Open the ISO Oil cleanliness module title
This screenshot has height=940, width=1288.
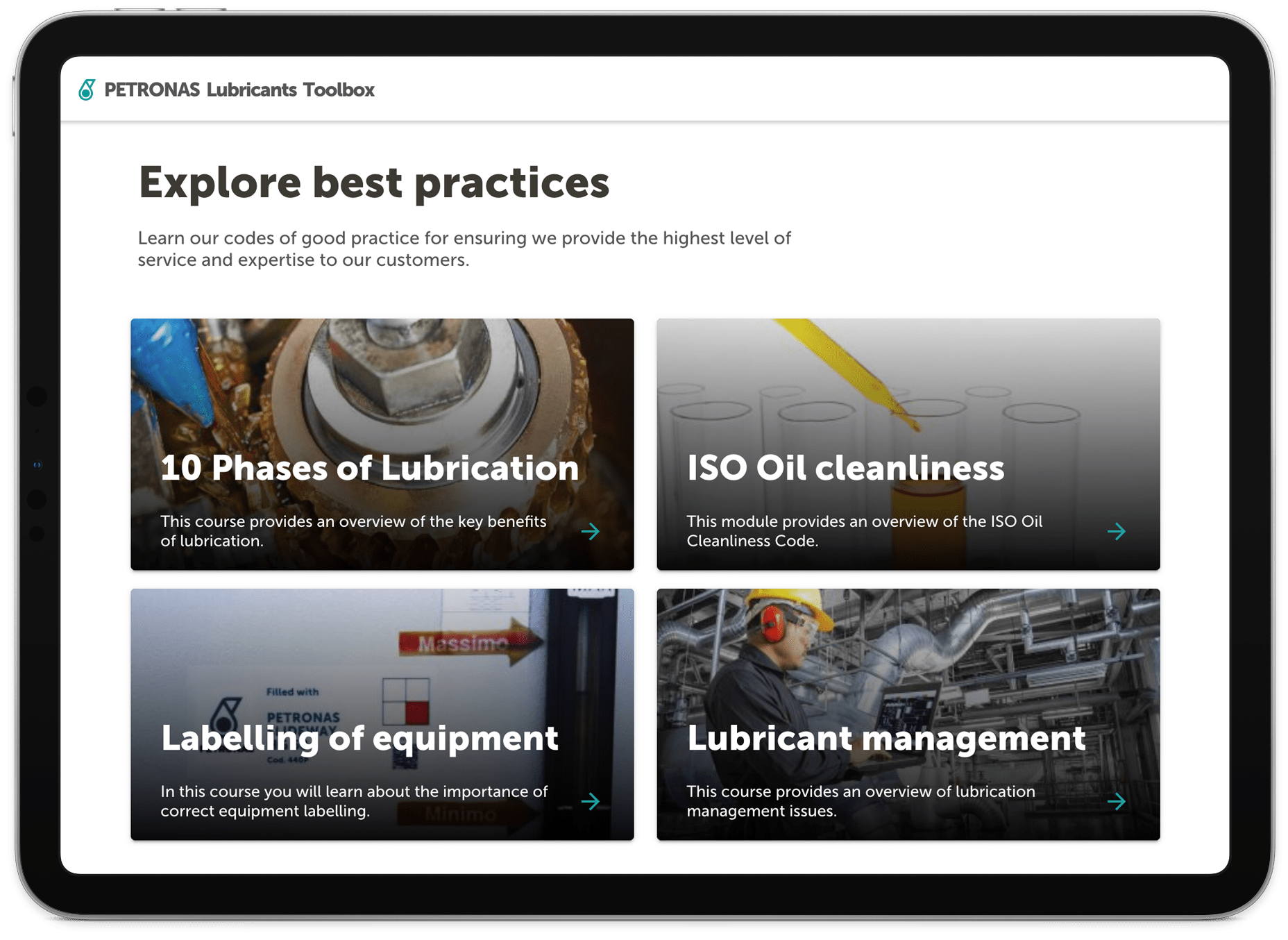tap(845, 467)
